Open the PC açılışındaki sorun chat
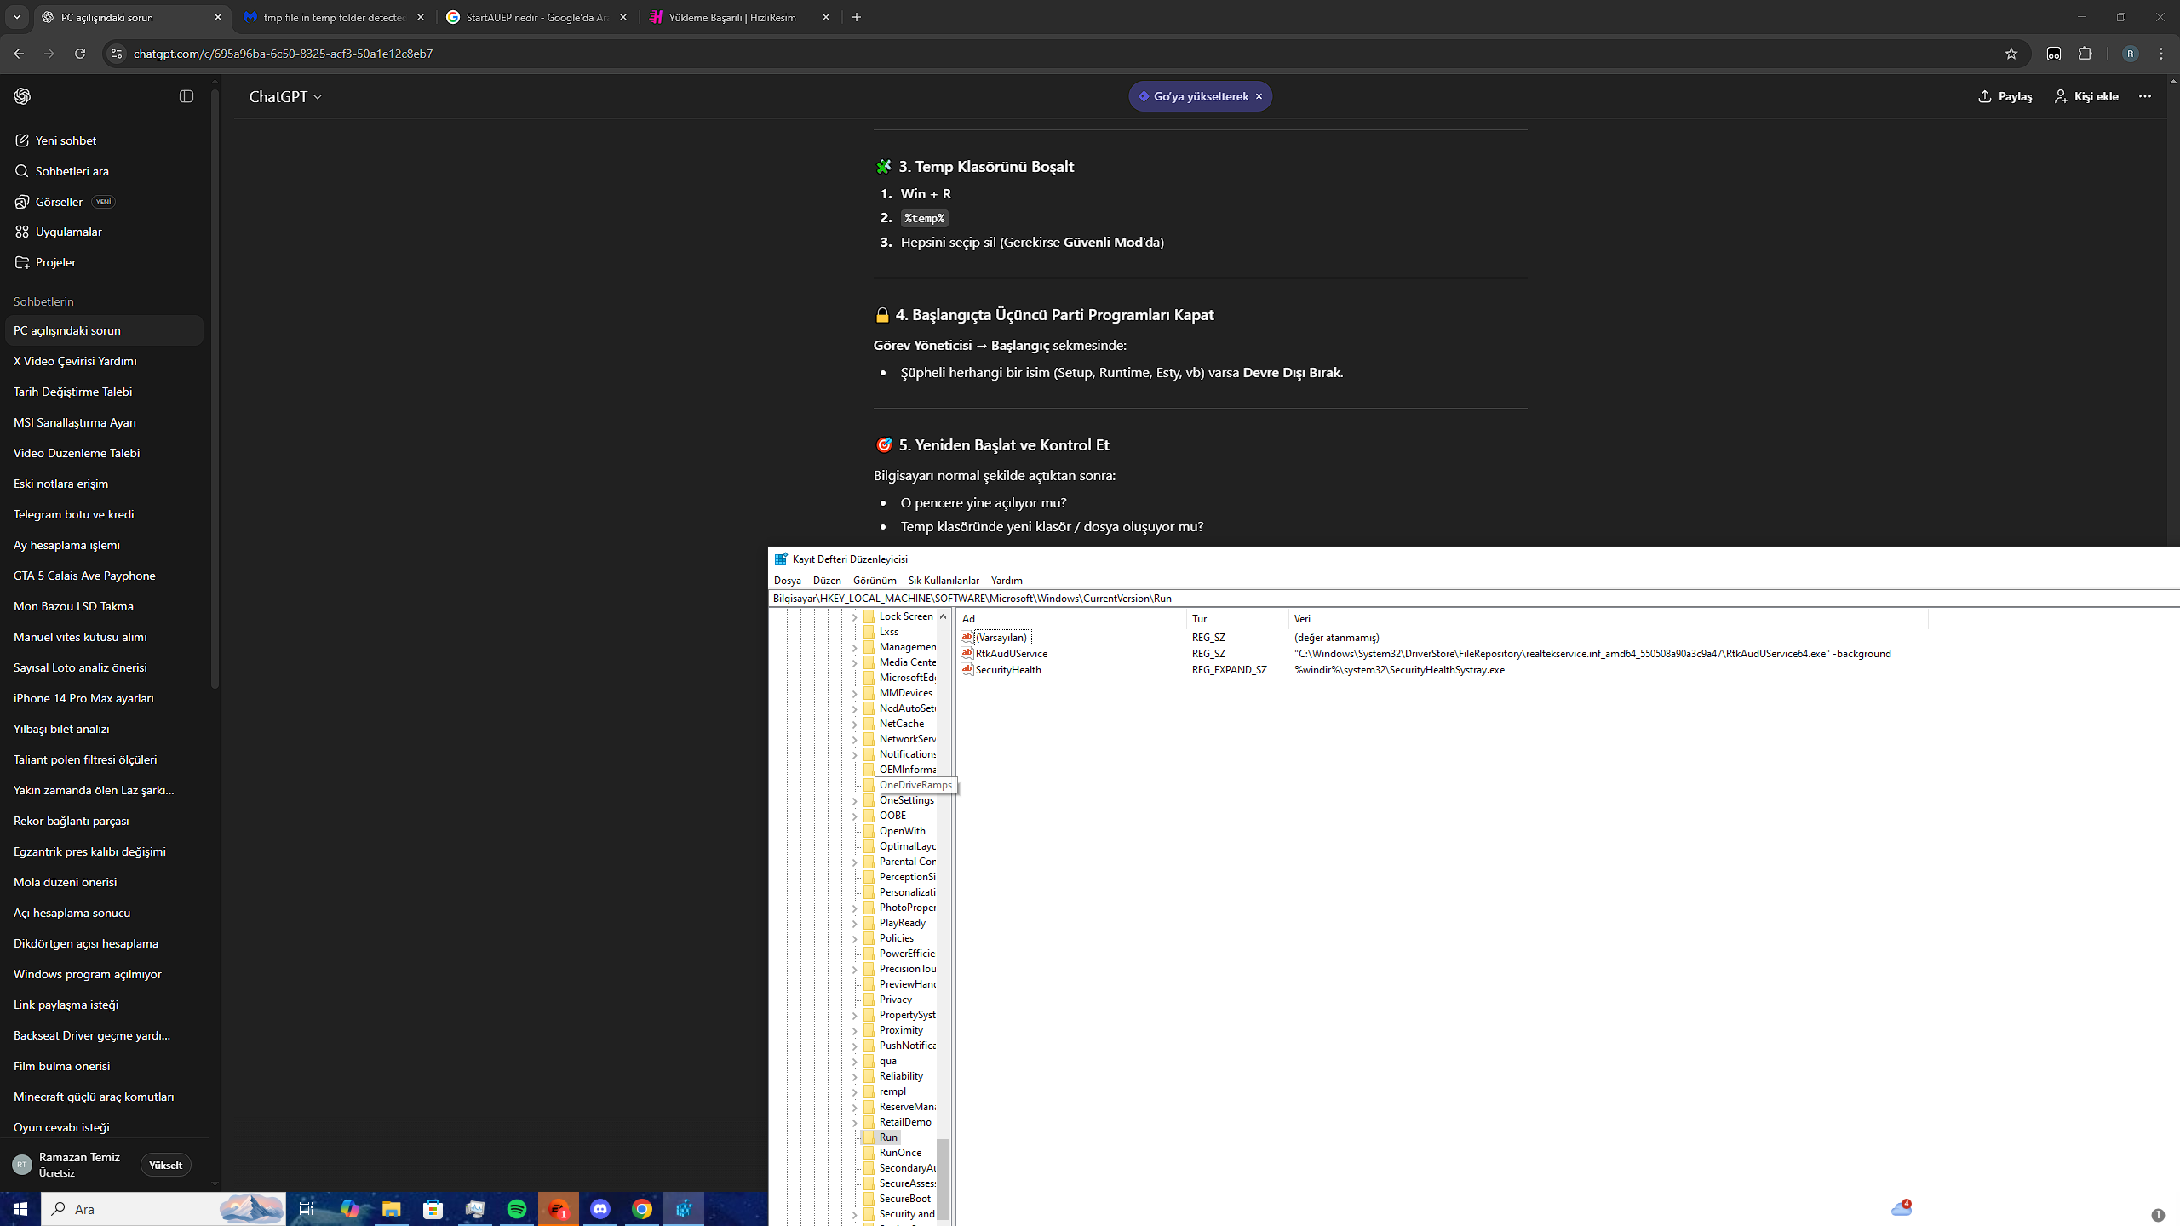This screenshot has width=2180, height=1226. point(104,330)
